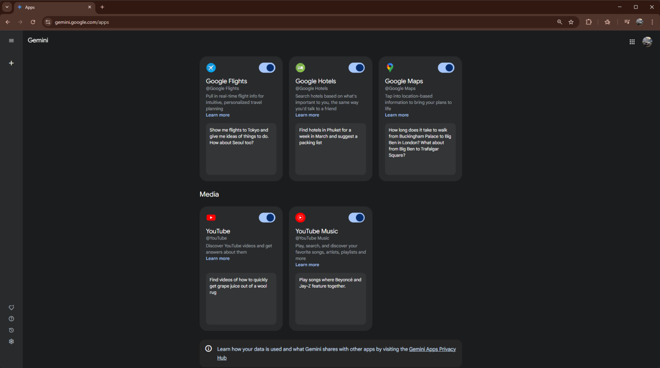Close the Apps tab
This screenshot has width=660, height=368.
[x=90, y=7]
